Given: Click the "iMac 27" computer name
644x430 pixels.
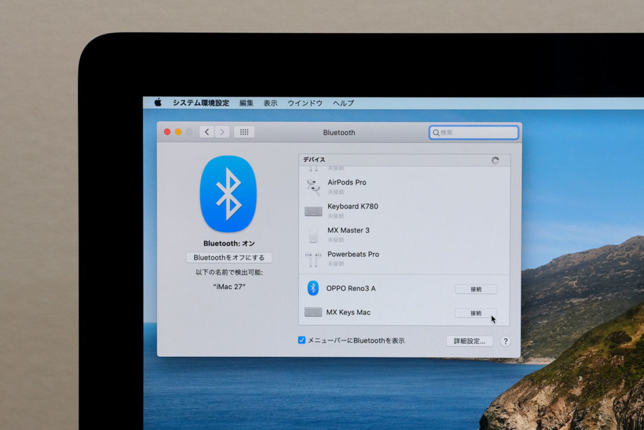Looking at the screenshot, I should [x=229, y=286].
